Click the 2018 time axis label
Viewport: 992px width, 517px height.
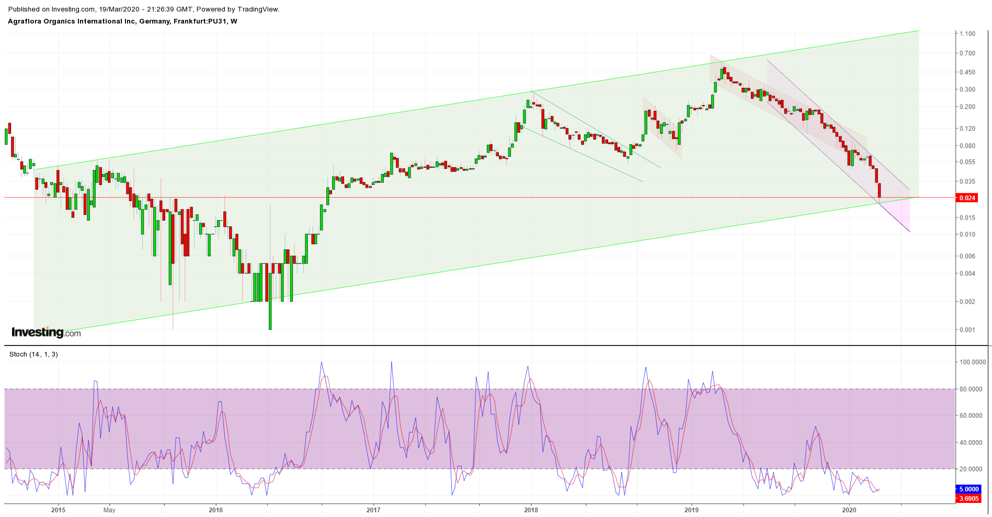[x=531, y=510]
